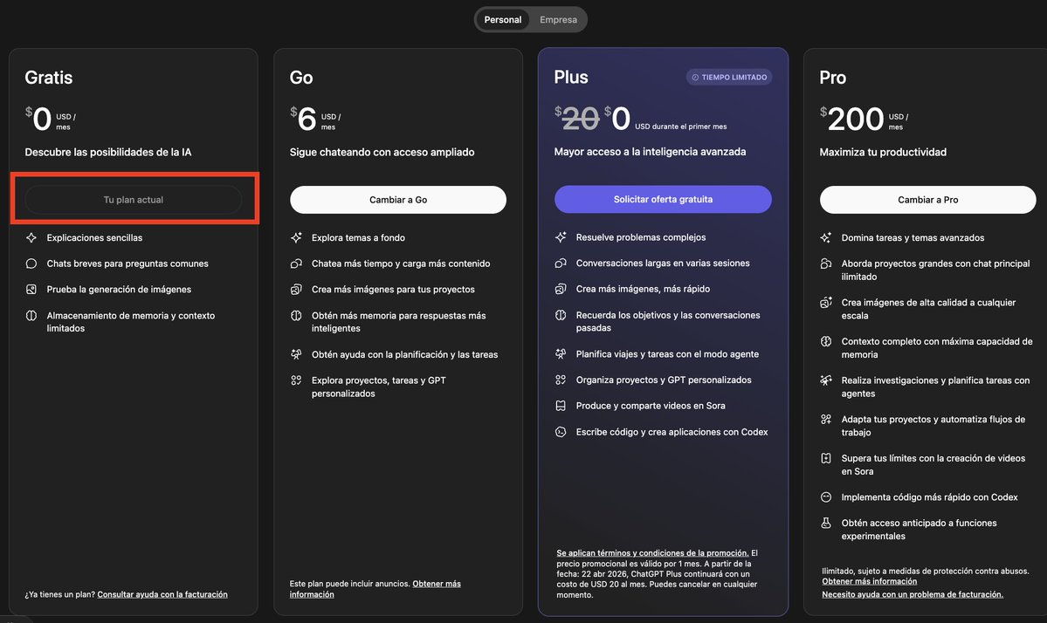Click the text Descubre las posibilidades de la IA
This screenshot has height=623, width=1047.
(x=108, y=152)
